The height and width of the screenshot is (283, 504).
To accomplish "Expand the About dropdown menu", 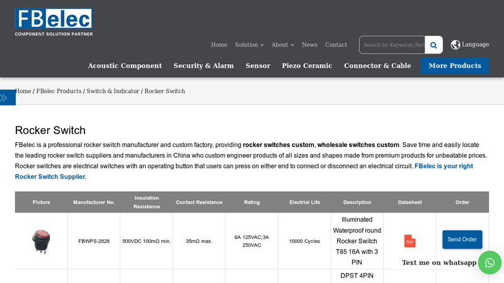I will pyautogui.click(x=283, y=45).
